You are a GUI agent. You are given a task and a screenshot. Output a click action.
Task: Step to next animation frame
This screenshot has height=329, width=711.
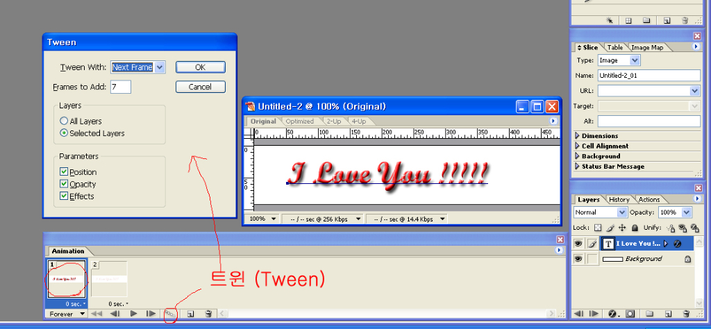[x=151, y=314]
